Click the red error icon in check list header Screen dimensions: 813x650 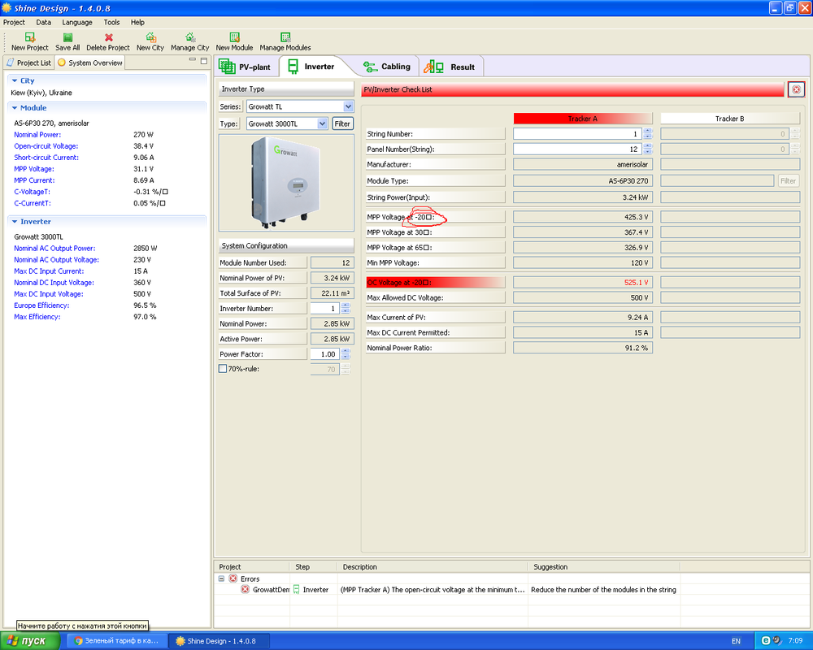(796, 89)
